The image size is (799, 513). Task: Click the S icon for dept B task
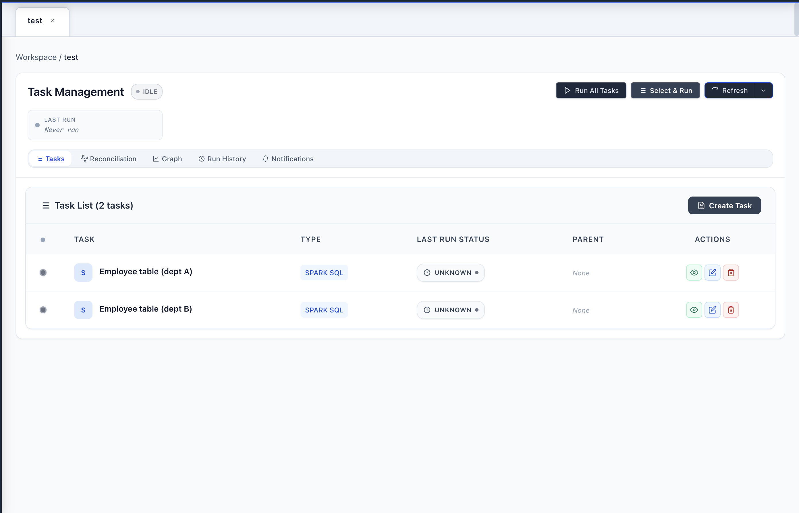click(x=83, y=310)
